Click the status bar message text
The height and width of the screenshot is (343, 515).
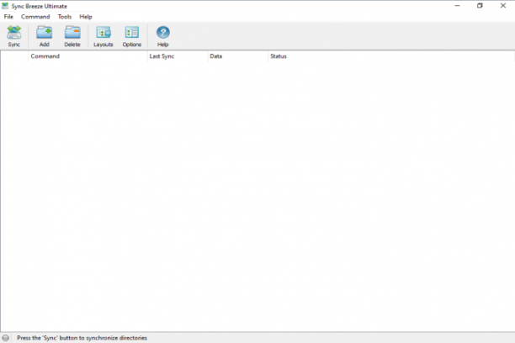point(82,338)
